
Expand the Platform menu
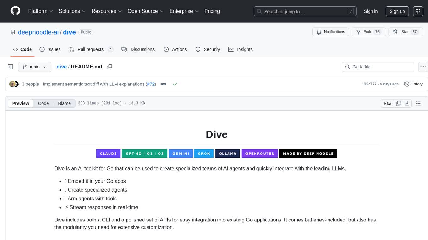coord(41,11)
